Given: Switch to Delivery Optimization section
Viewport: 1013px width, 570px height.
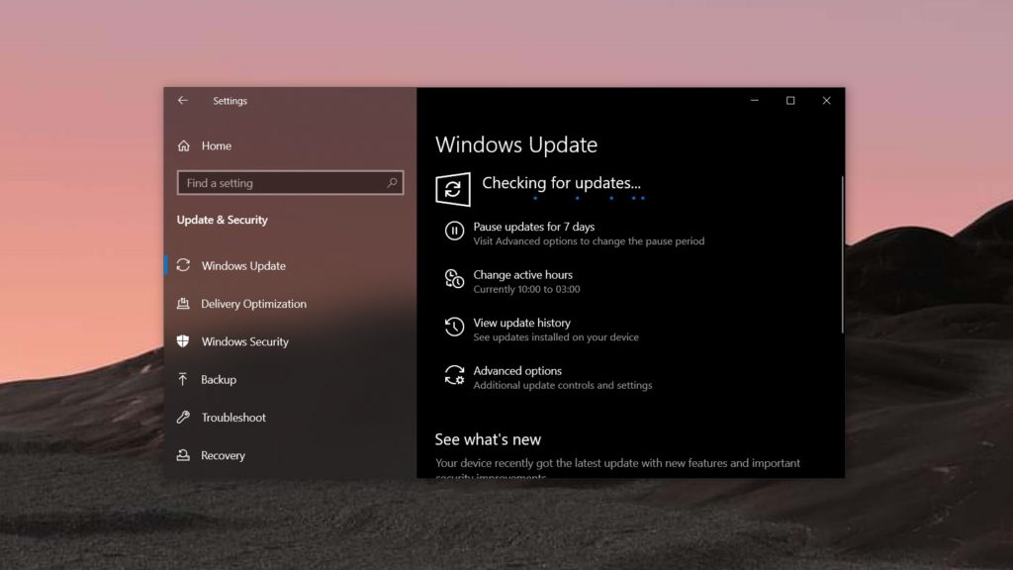Looking at the screenshot, I should tap(251, 303).
